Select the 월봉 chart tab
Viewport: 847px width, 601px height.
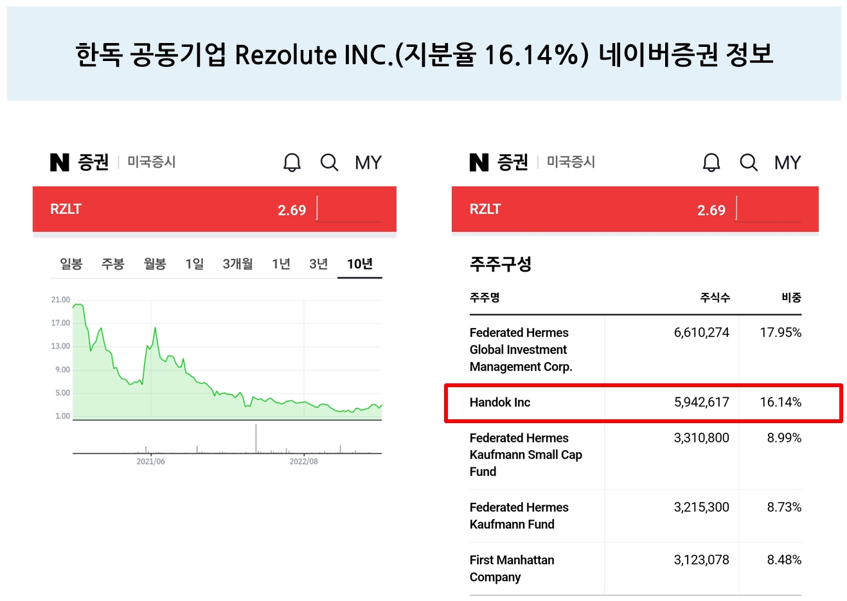point(155,264)
